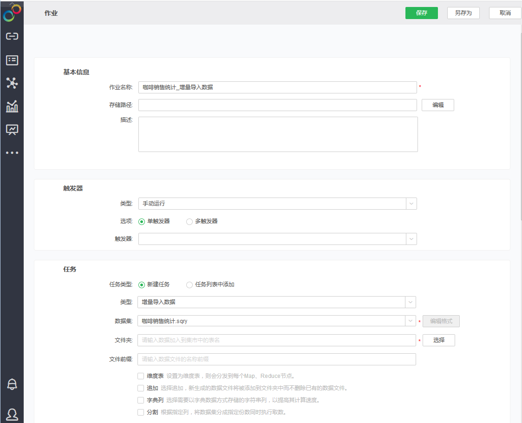Open the dashboard presentation icon
522x423 pixels.
click(x=12, y=130)
